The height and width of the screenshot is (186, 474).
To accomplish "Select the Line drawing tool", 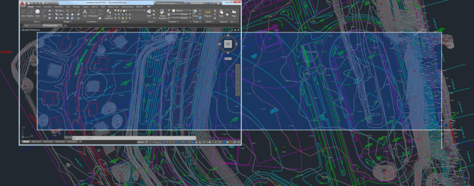I will coord(23,13).
